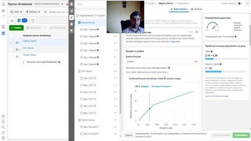Open info icon next to Охват
Image resolution: width=251 pixels, height=141 pixels.
[x=212, y=51]
